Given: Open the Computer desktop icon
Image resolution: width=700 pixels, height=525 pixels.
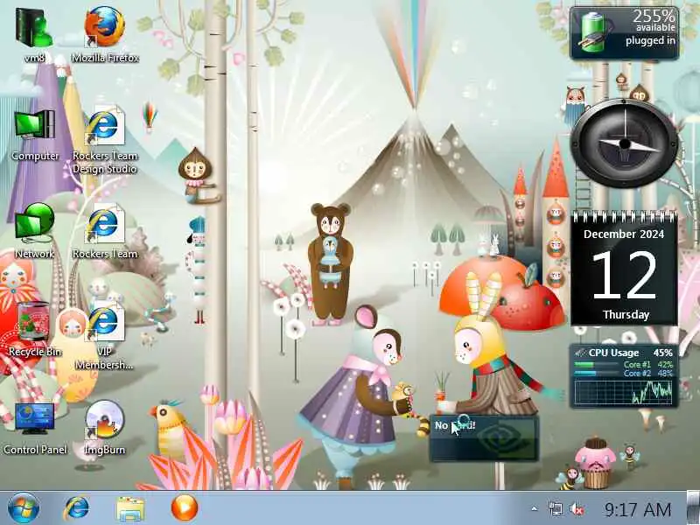Looking at the screenshot, I should [x=35, y=135].
